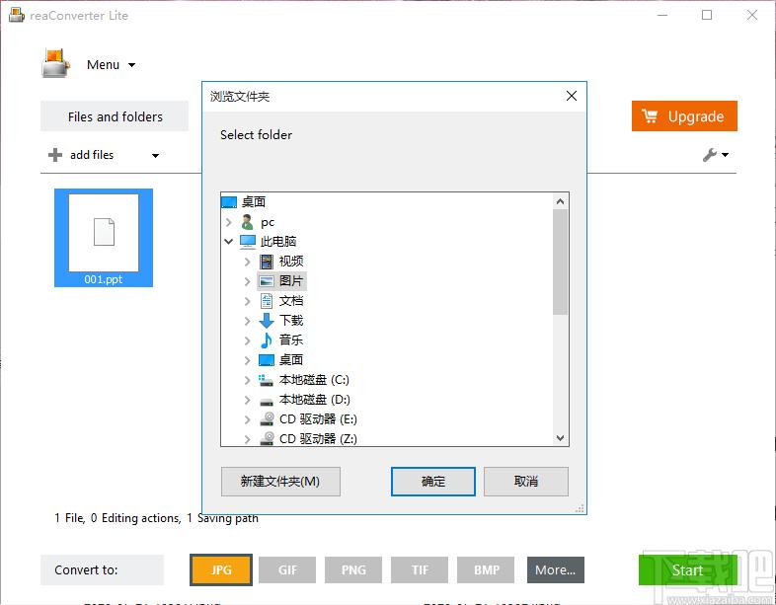Click the CD 驱动器 (E:) disc icon
The width and height of the screenshot is (776, 605).
[x=267, y=419]
